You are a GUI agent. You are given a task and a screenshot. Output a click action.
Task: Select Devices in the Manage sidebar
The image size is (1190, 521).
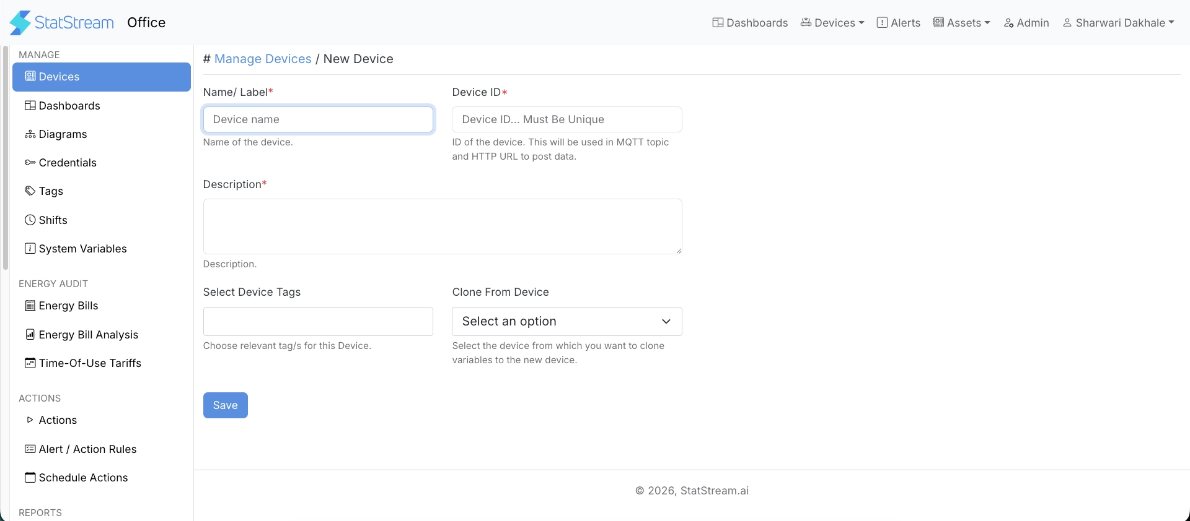pyautogui.click(x=102, y=77)
